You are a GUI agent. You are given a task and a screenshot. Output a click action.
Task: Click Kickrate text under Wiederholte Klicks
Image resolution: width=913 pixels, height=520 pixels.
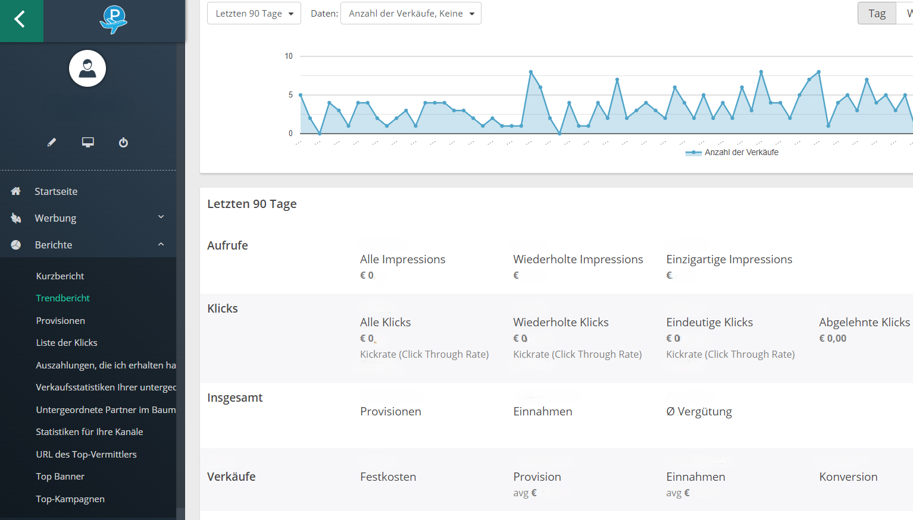click(x=577, y=354)
